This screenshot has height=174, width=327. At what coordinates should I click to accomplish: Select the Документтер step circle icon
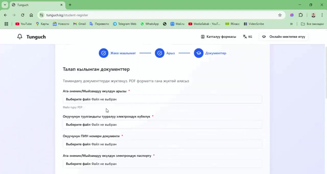point(199,53)
